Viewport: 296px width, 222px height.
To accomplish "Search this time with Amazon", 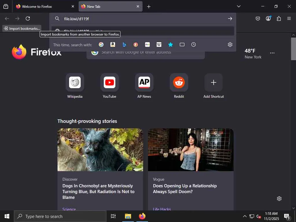I will [x=113, y=45].
